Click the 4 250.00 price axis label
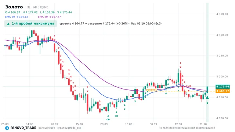The height and width of the screenshot is (132, 235). [x=222, y=56]
